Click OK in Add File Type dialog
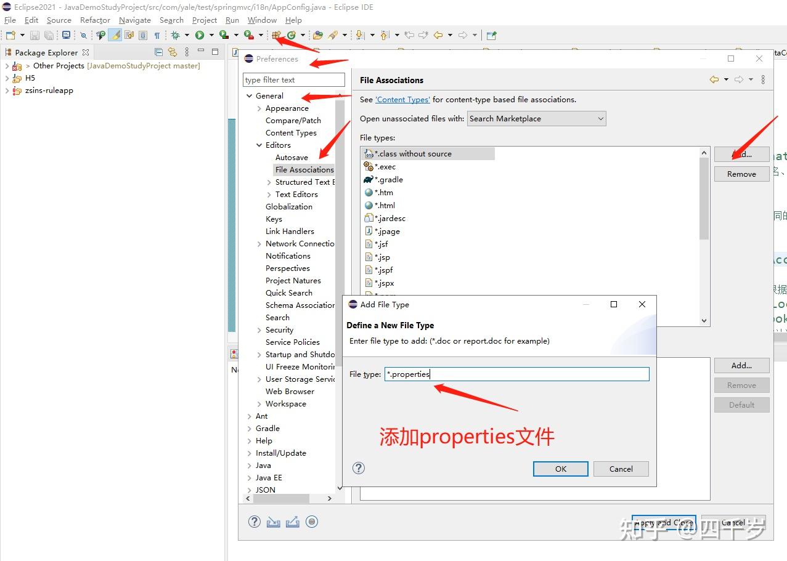The height and width of the screenshot is (561, 787). point(561,469)
